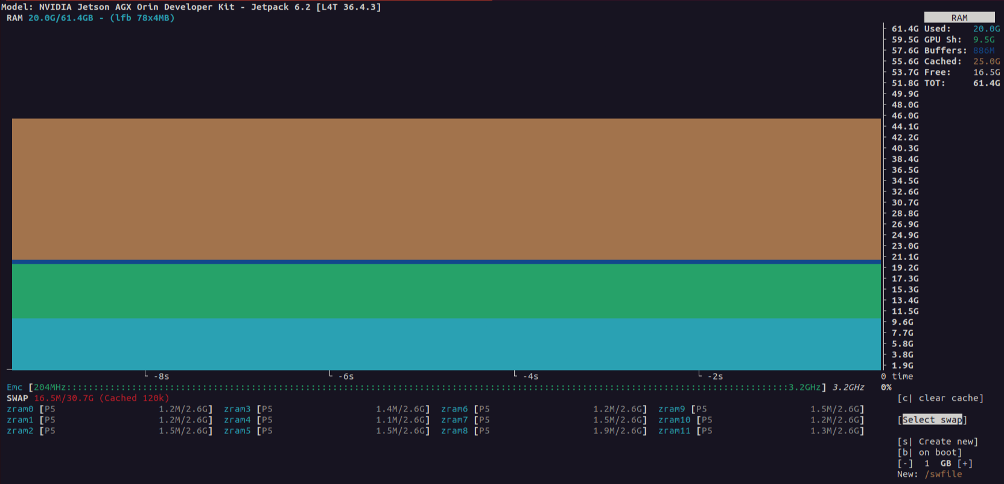The image size is (1004, 484).
Task: Click the 1.9M/2.6G value of zram8
Action: click(x=617, y=430)
